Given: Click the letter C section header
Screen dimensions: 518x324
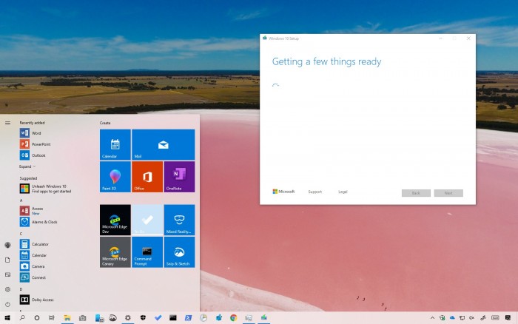Looking at the screenshot, I should 21,234.
